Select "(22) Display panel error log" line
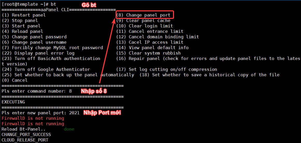 point(38,53)
